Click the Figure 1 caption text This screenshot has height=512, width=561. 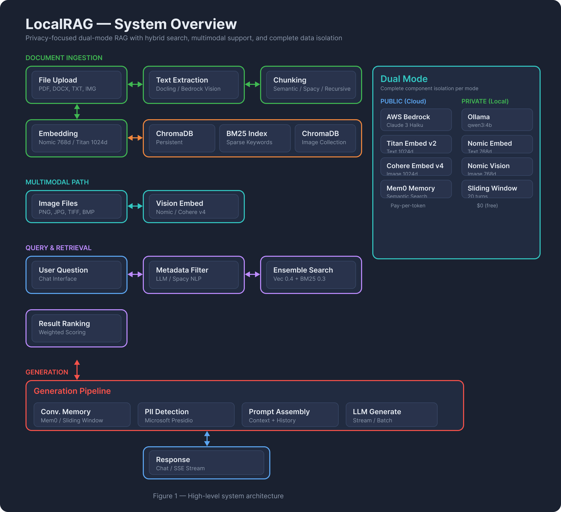(x=218, y=496)
